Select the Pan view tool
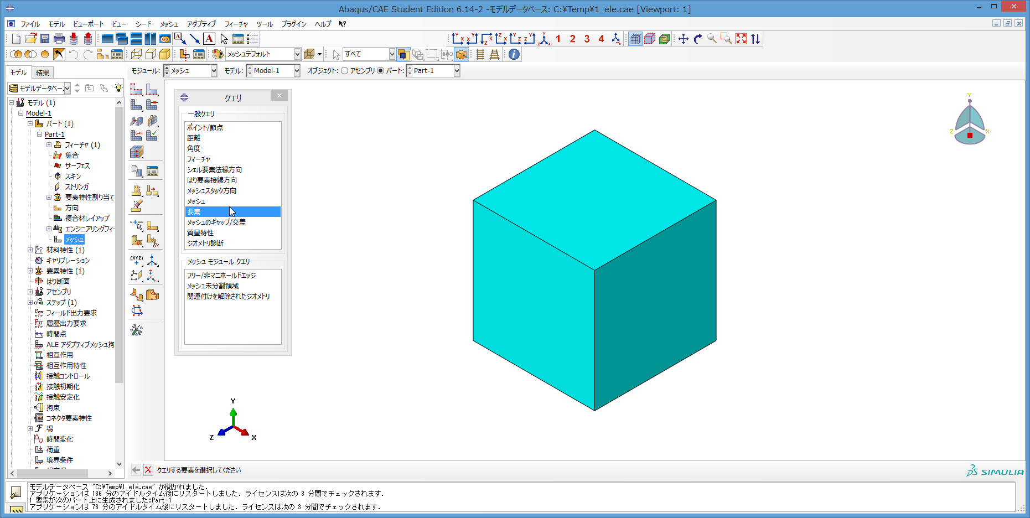 click(684, 39)
